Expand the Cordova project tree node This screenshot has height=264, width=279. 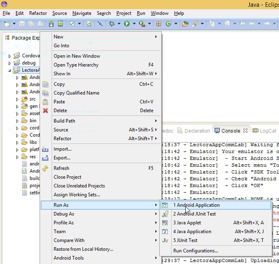9,56
